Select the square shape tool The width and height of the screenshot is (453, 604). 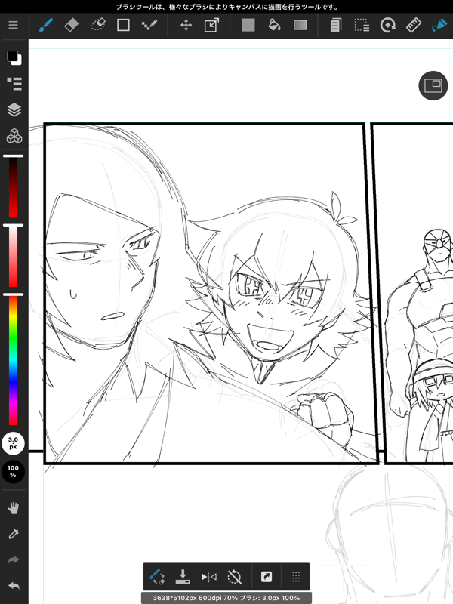123,25
